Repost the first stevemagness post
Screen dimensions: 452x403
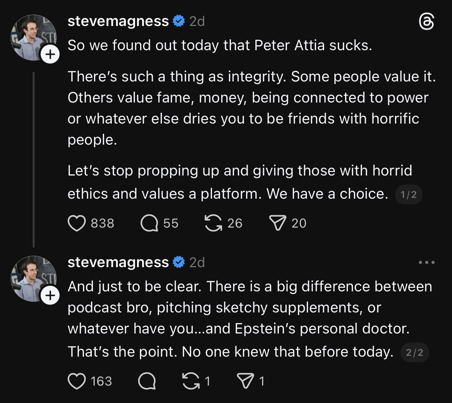coord(213,223)
